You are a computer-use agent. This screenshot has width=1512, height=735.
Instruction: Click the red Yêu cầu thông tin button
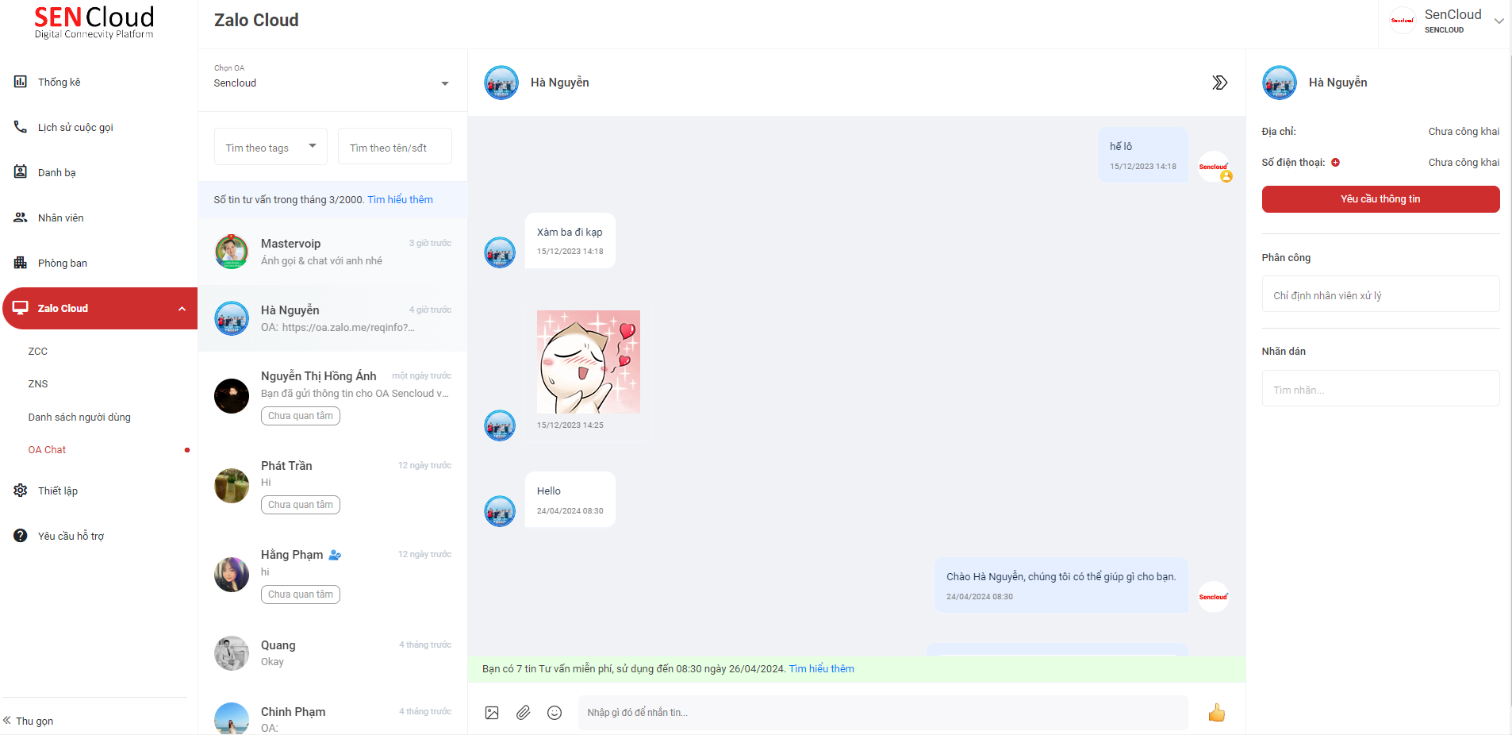[1380, 199]
